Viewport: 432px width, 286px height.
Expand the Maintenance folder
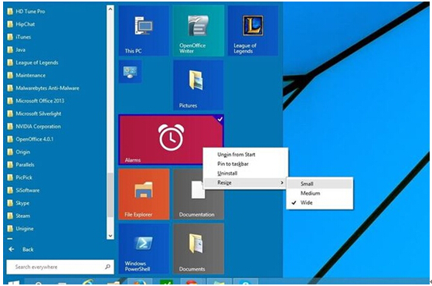[x=26, y=75]
